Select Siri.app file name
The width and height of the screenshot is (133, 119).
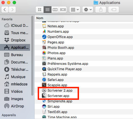pos(53,107)
